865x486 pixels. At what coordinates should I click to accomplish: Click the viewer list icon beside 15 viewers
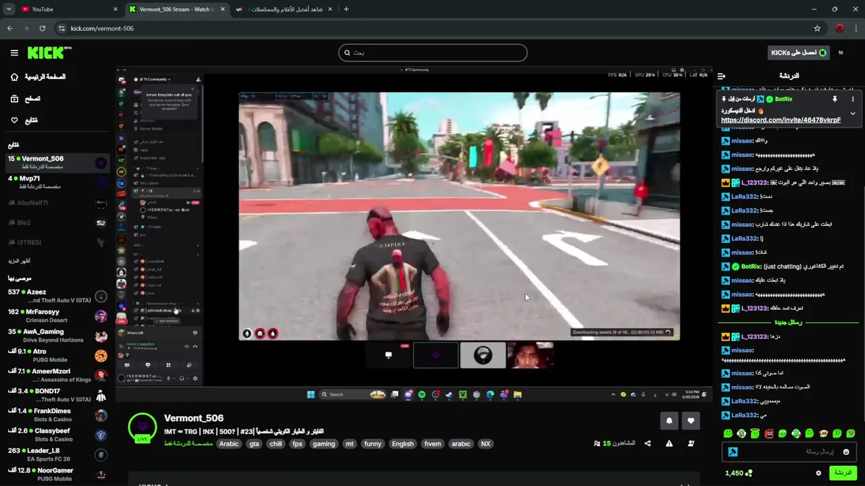tap(597, 443)
